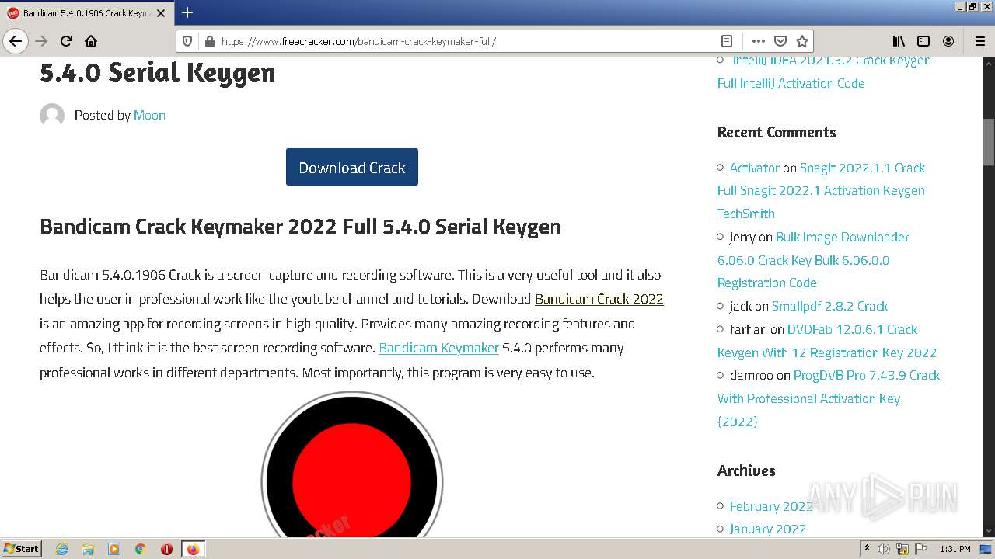The width and height of the screenshot is (995, 559).
Task: Bookmark this page with star
Action: [802, 41]
